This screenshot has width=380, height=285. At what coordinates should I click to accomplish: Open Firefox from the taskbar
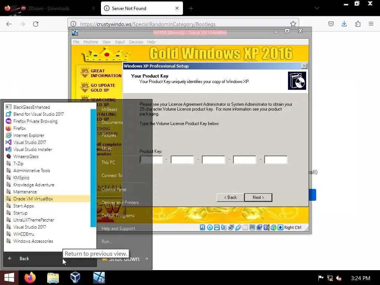click(30, 278)
